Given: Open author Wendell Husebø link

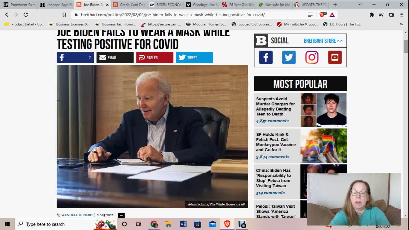Looking at the screenshot, I should click(x=77, y=215).
